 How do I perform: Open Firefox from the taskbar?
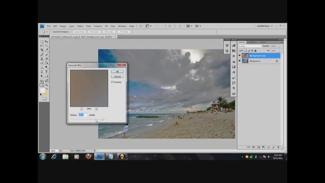(88, 157)
